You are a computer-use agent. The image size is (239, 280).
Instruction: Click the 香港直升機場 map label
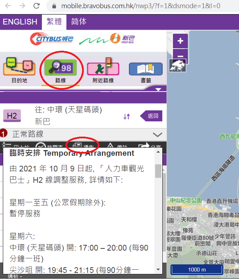[222, 201]
